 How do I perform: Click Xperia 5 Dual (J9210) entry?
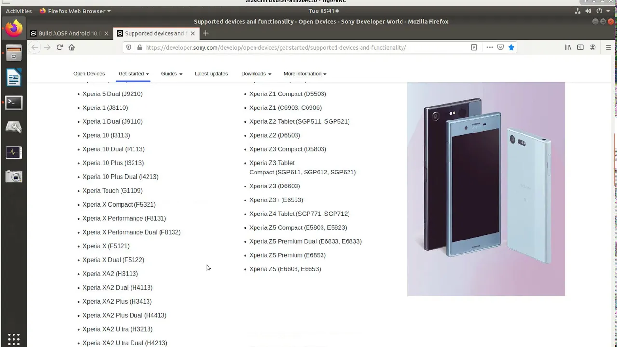[x=112, y=94]
